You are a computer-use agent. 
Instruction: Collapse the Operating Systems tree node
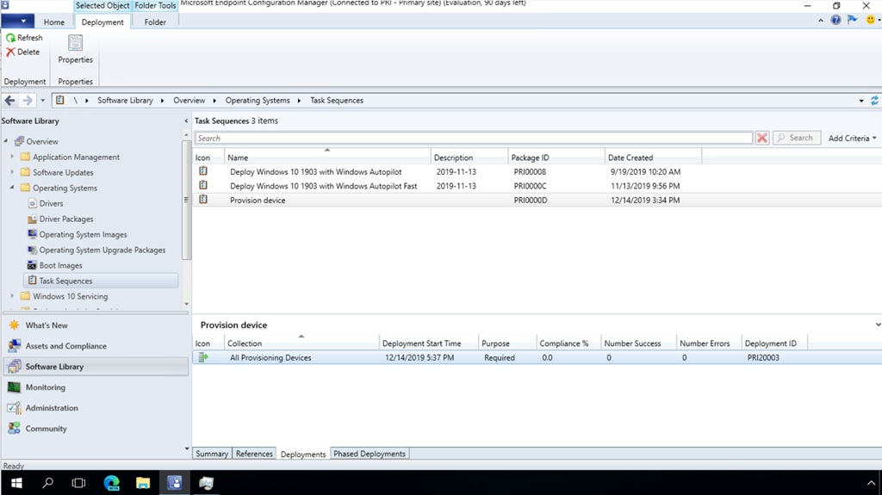pos(12,189)
